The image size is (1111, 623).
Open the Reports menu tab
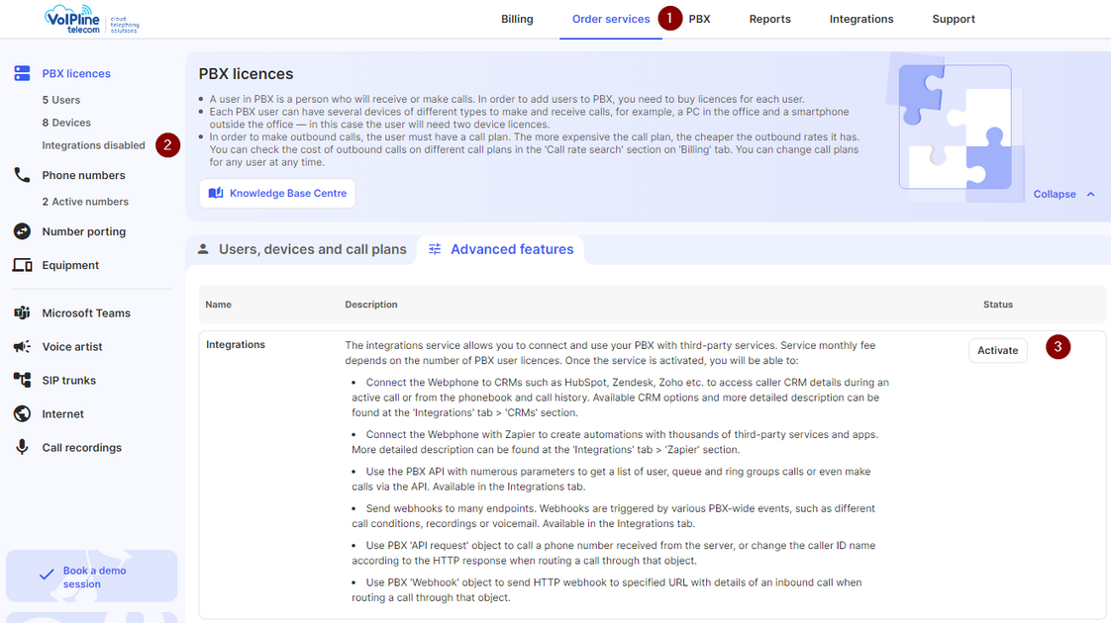pyautogui.click(x=769, y=19)
